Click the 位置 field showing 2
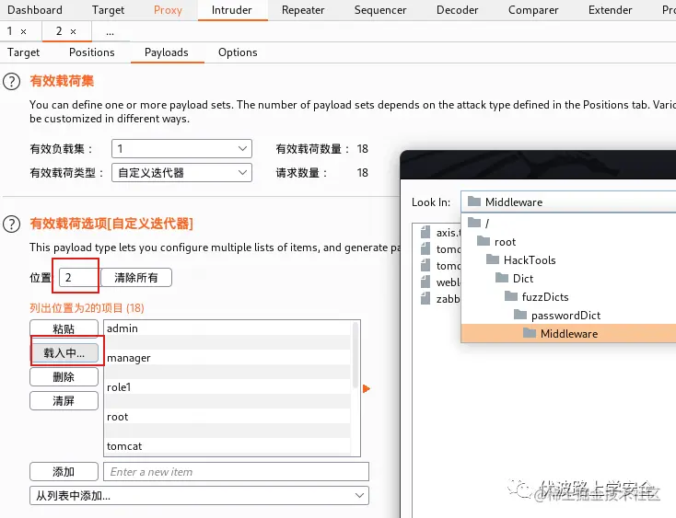This screenshot has width=676, height=518. pos(78,278)
